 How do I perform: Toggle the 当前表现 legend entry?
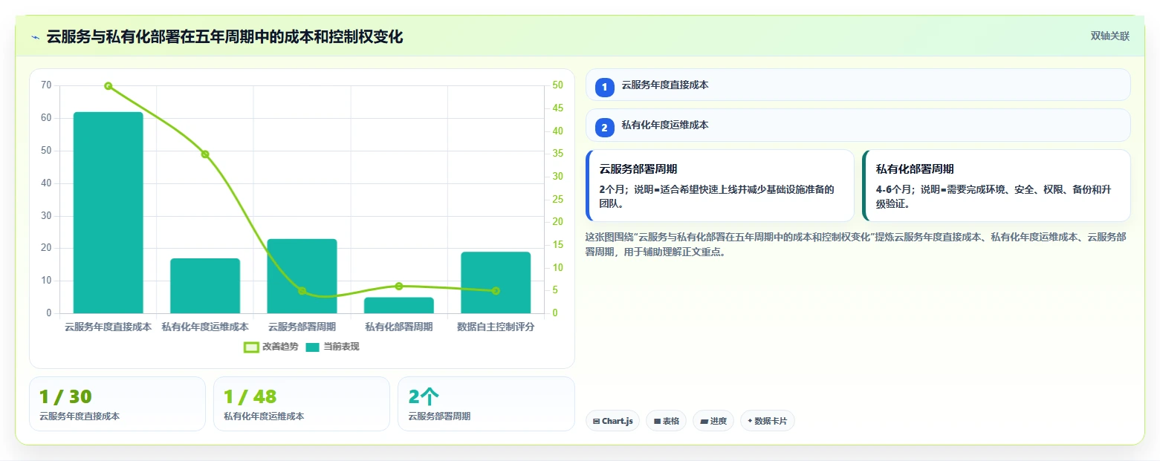(x=332, y=347)
